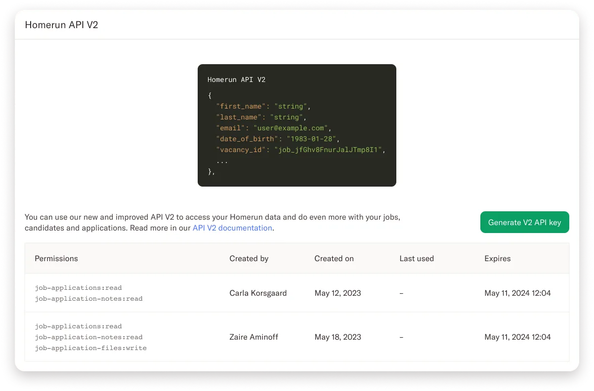
Task: Click job-application-notes:read in Zaire Aminoff's row
Action: pyautogui.click(x=88, y=337)
